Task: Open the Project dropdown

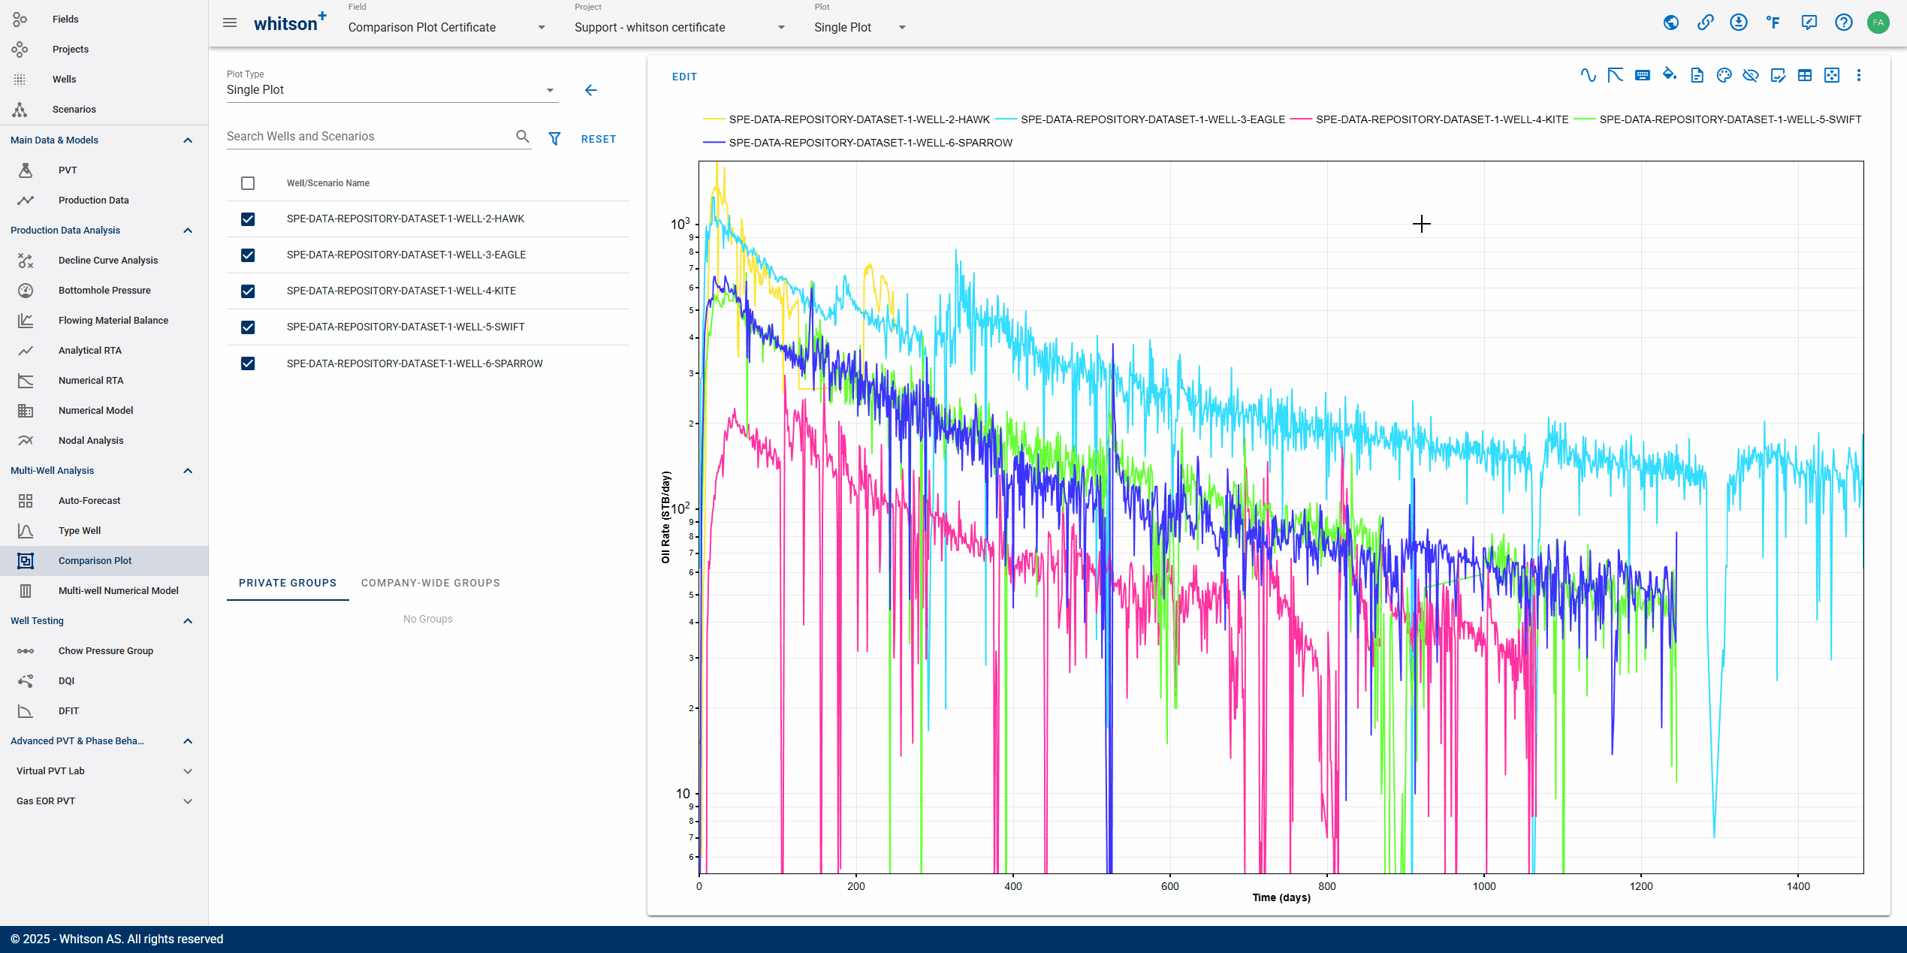Action: 680,27
